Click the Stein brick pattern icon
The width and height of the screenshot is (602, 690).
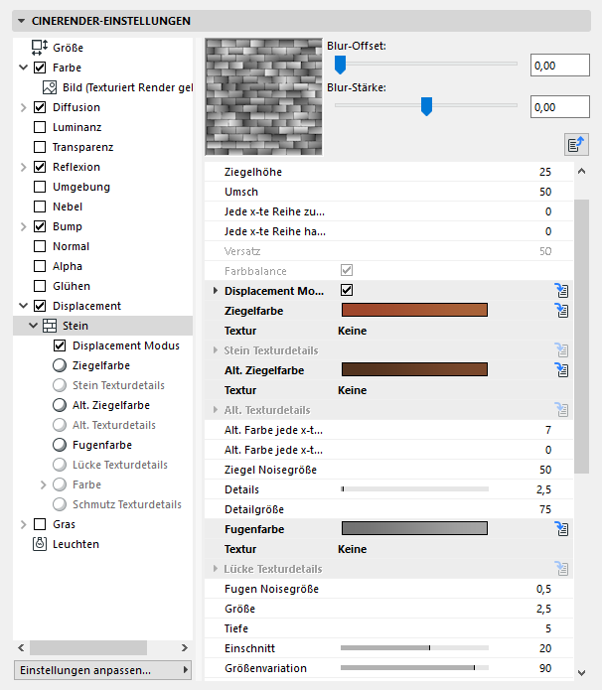50,326
